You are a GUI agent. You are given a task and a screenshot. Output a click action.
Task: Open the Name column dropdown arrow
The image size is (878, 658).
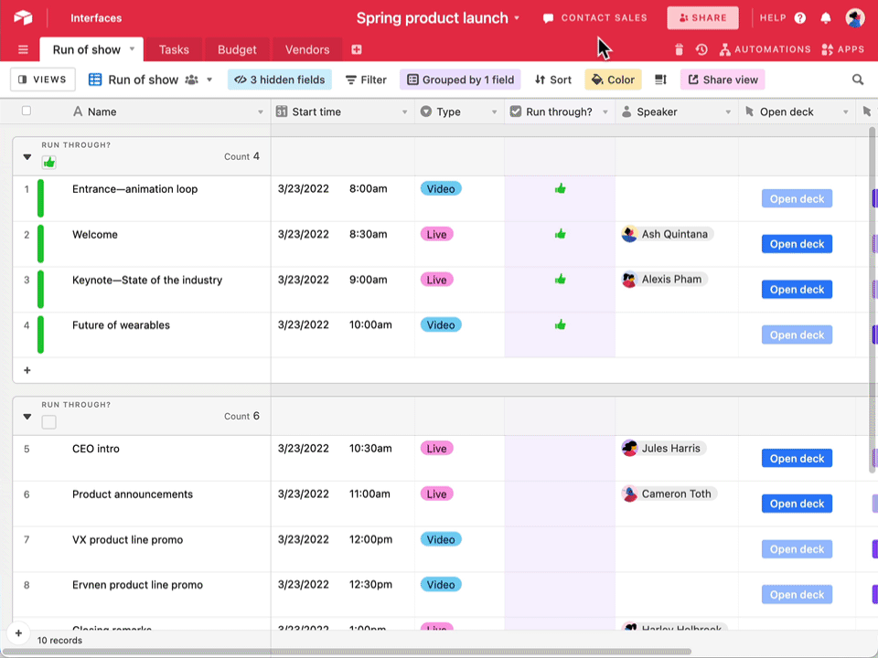tap(261, 111)
